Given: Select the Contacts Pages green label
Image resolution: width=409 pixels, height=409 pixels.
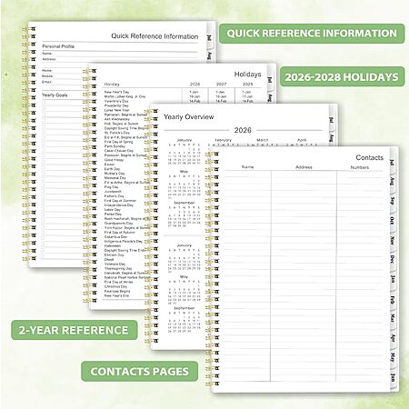Looking at the screenshot, I should click(140, 371).
